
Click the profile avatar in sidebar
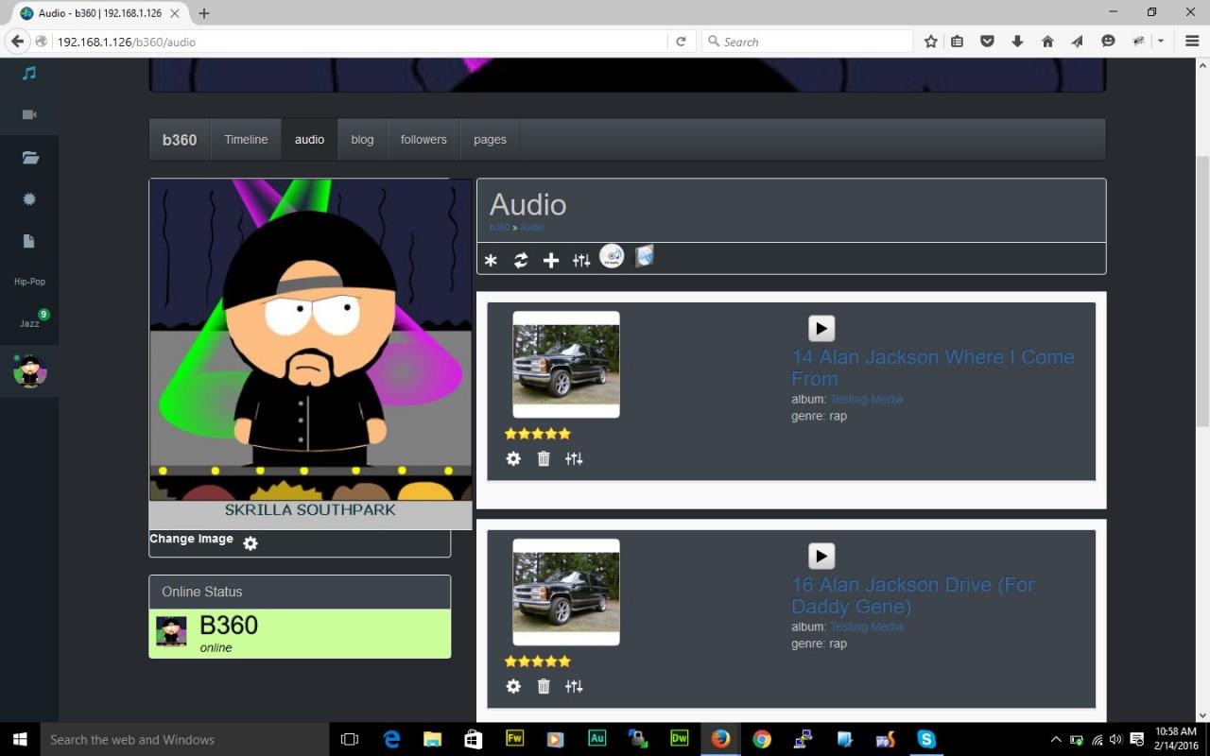click(29, 371)
